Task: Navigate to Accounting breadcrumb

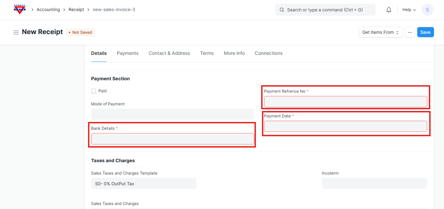Action: click(x=48, y=10)
